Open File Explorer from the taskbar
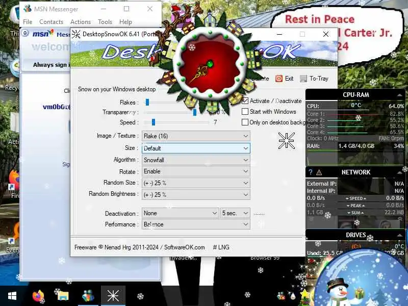Image resolution: width=408 pixels, height=306 pixels. [63, 296]
